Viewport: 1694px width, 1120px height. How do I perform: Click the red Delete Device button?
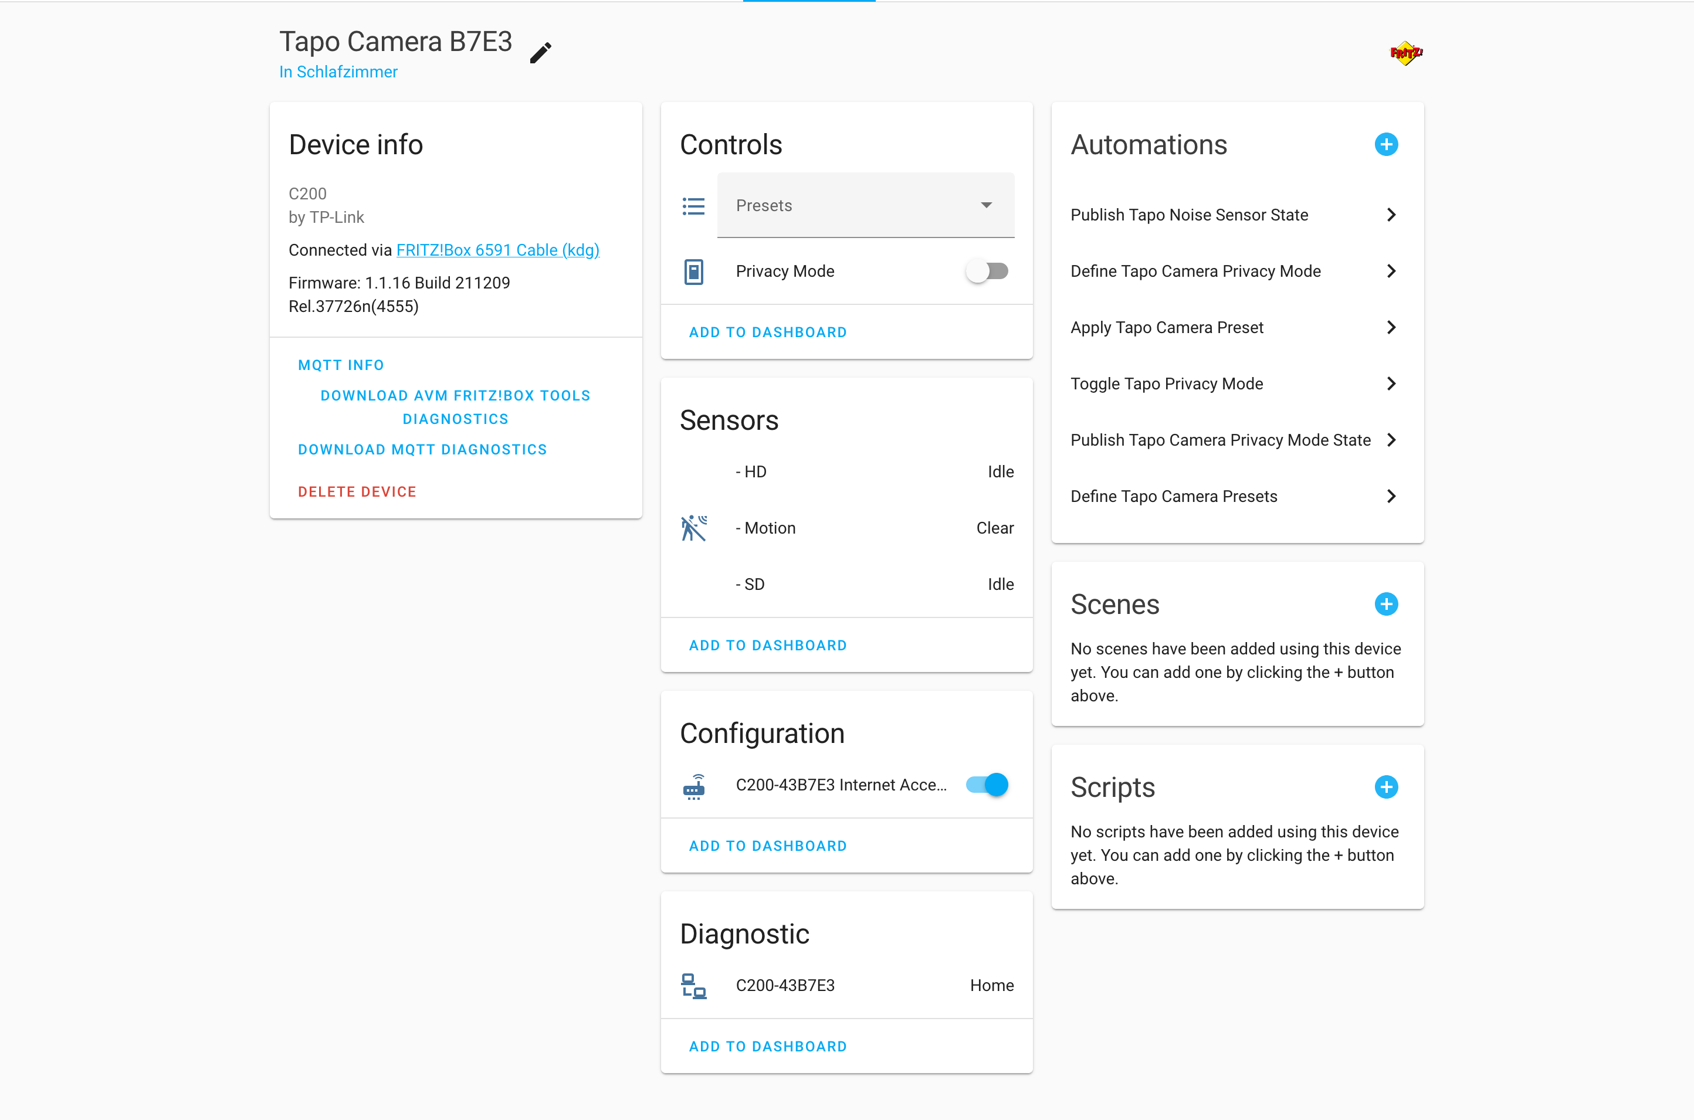coord(357,492)
